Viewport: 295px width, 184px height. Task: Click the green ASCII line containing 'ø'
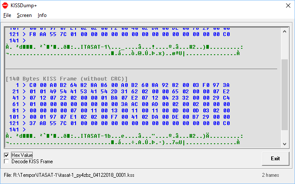coord(123,53)
